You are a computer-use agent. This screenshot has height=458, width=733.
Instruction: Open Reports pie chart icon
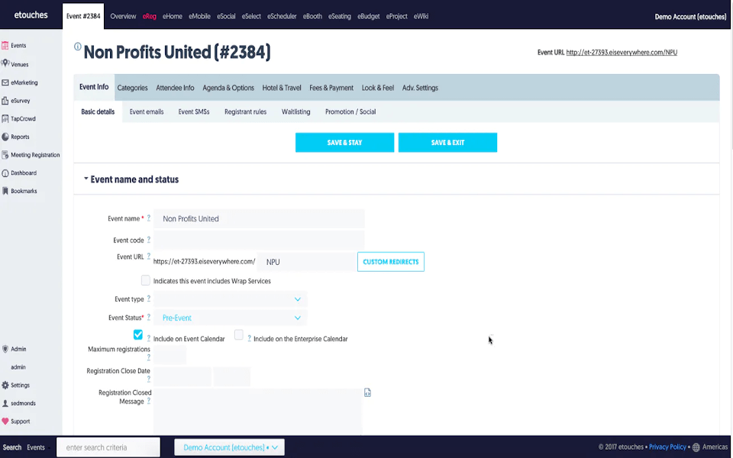click(x=5, y=137)
